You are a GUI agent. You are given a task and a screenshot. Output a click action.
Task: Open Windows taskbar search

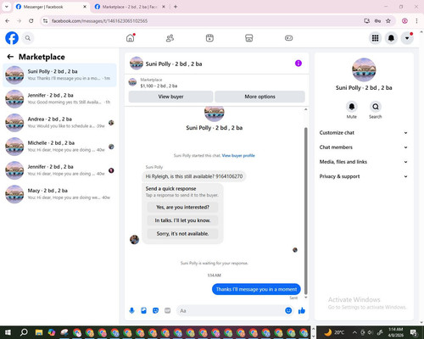pyautogui.click(x=24, y=332)
